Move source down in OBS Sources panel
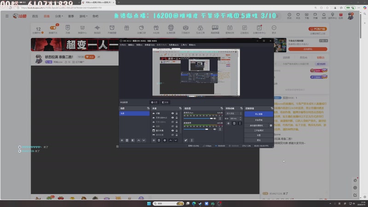 [176, 140]
